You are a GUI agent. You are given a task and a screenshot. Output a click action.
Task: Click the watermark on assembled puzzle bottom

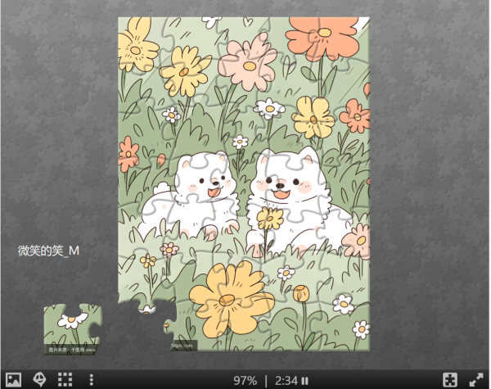click(182, 346)
